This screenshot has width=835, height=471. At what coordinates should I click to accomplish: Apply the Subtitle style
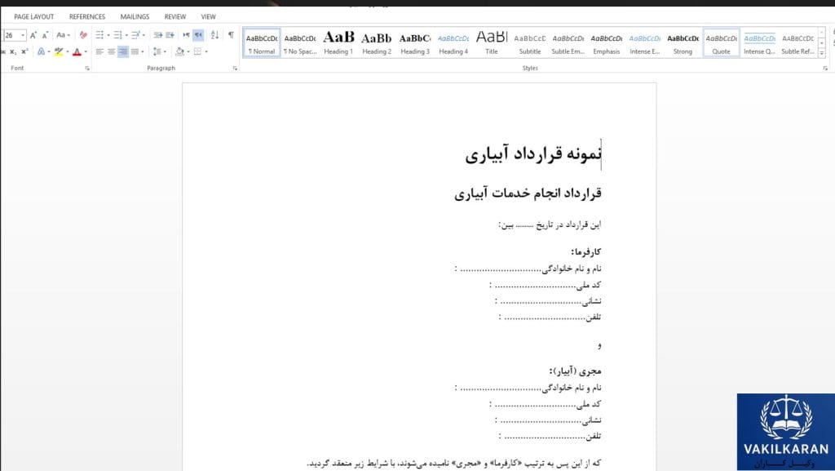click(x=530, y=43)
